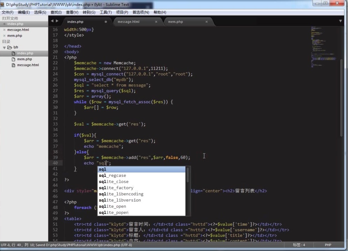Choose sql autocomplete suggestion
The width and height of the screenshot is (348, 251).
pyautogui.click(x=141, y=169)
